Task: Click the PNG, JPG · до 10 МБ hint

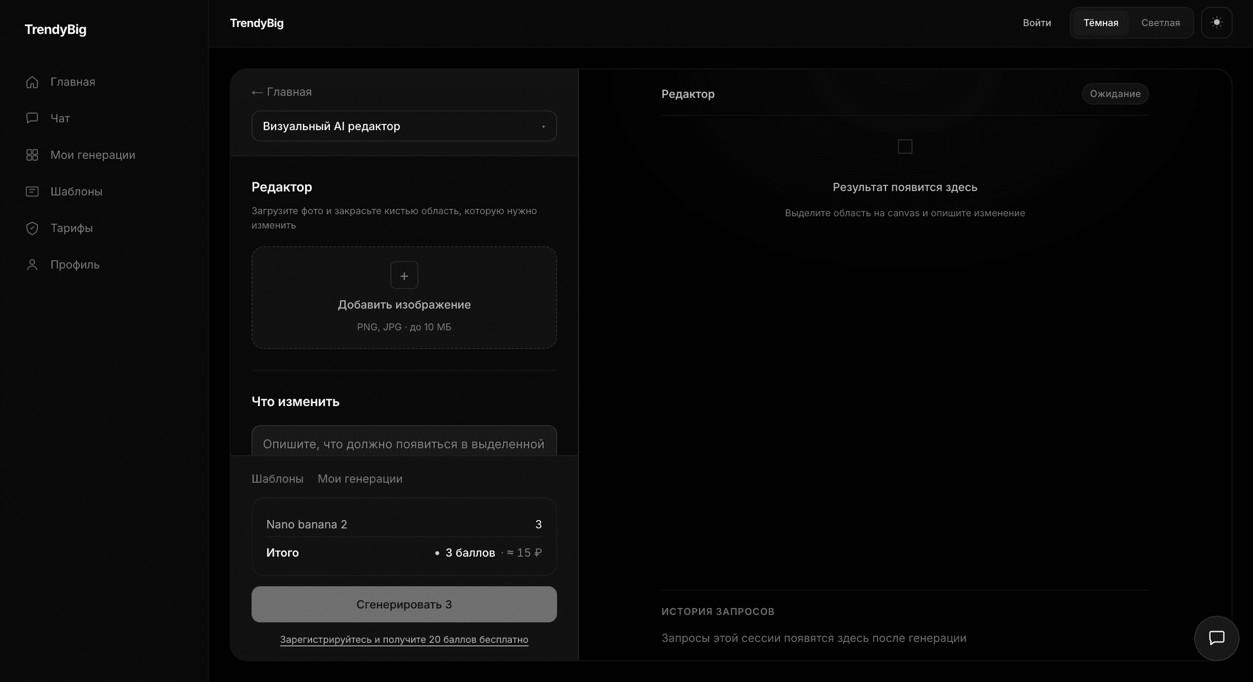Action: click(x=404, y=327)
